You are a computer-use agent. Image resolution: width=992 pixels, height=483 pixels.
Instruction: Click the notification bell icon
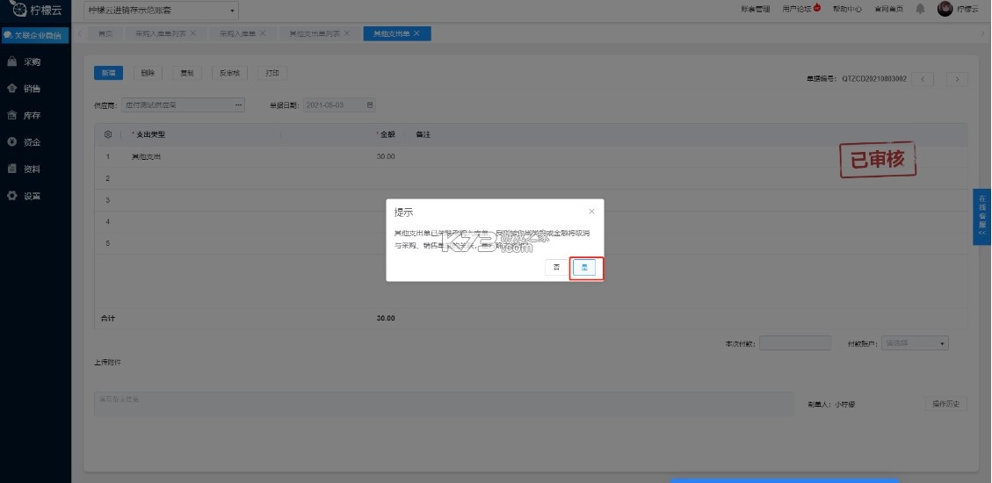(x=920, y=9)
